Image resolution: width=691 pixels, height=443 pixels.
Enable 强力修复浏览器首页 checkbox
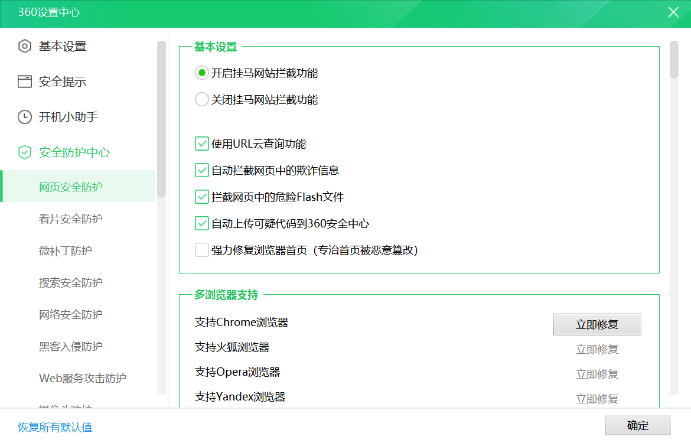(202, 250)
